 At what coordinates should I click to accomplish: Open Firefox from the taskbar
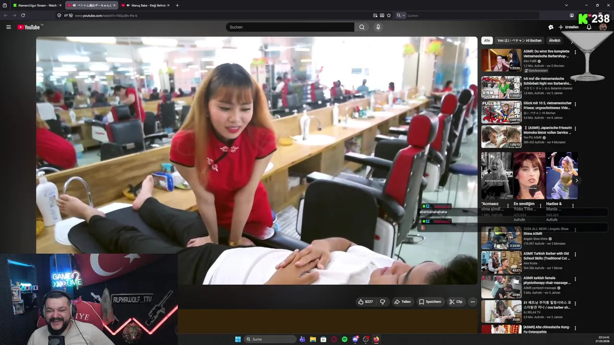point(376,339)
